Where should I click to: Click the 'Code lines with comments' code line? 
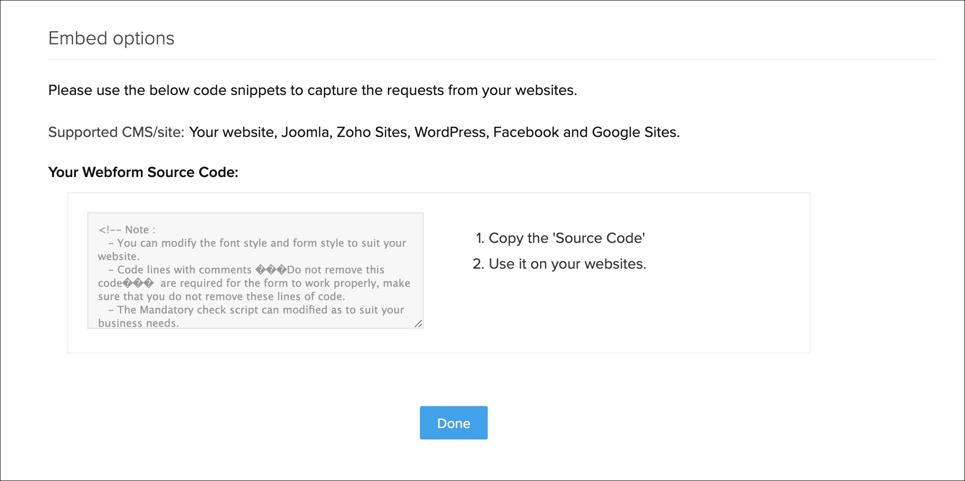tap(184, 270)
